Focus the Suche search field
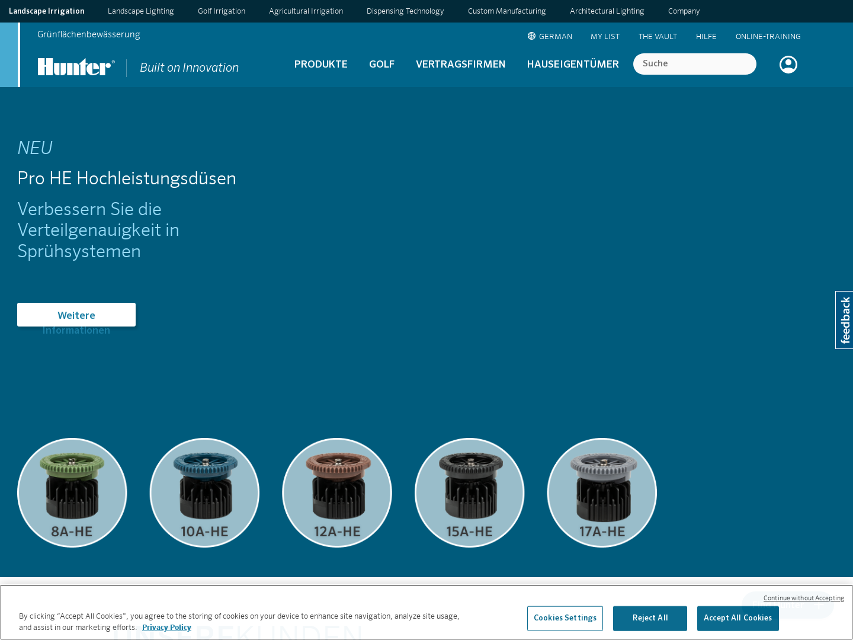 (695, 64)
